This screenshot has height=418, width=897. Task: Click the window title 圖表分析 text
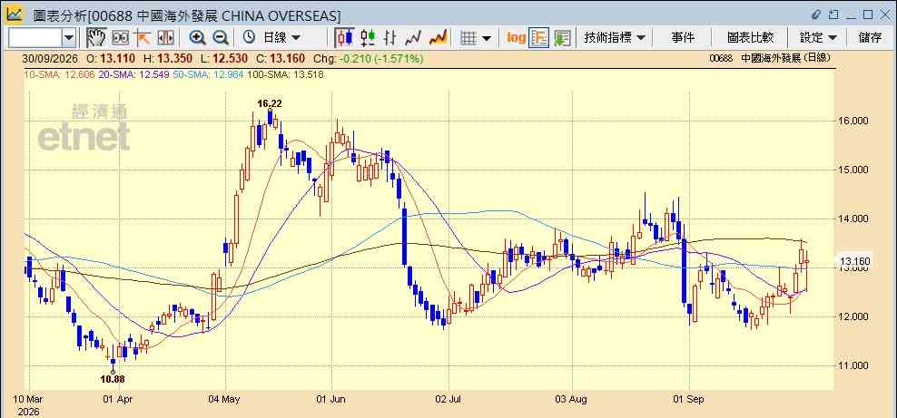58,15
